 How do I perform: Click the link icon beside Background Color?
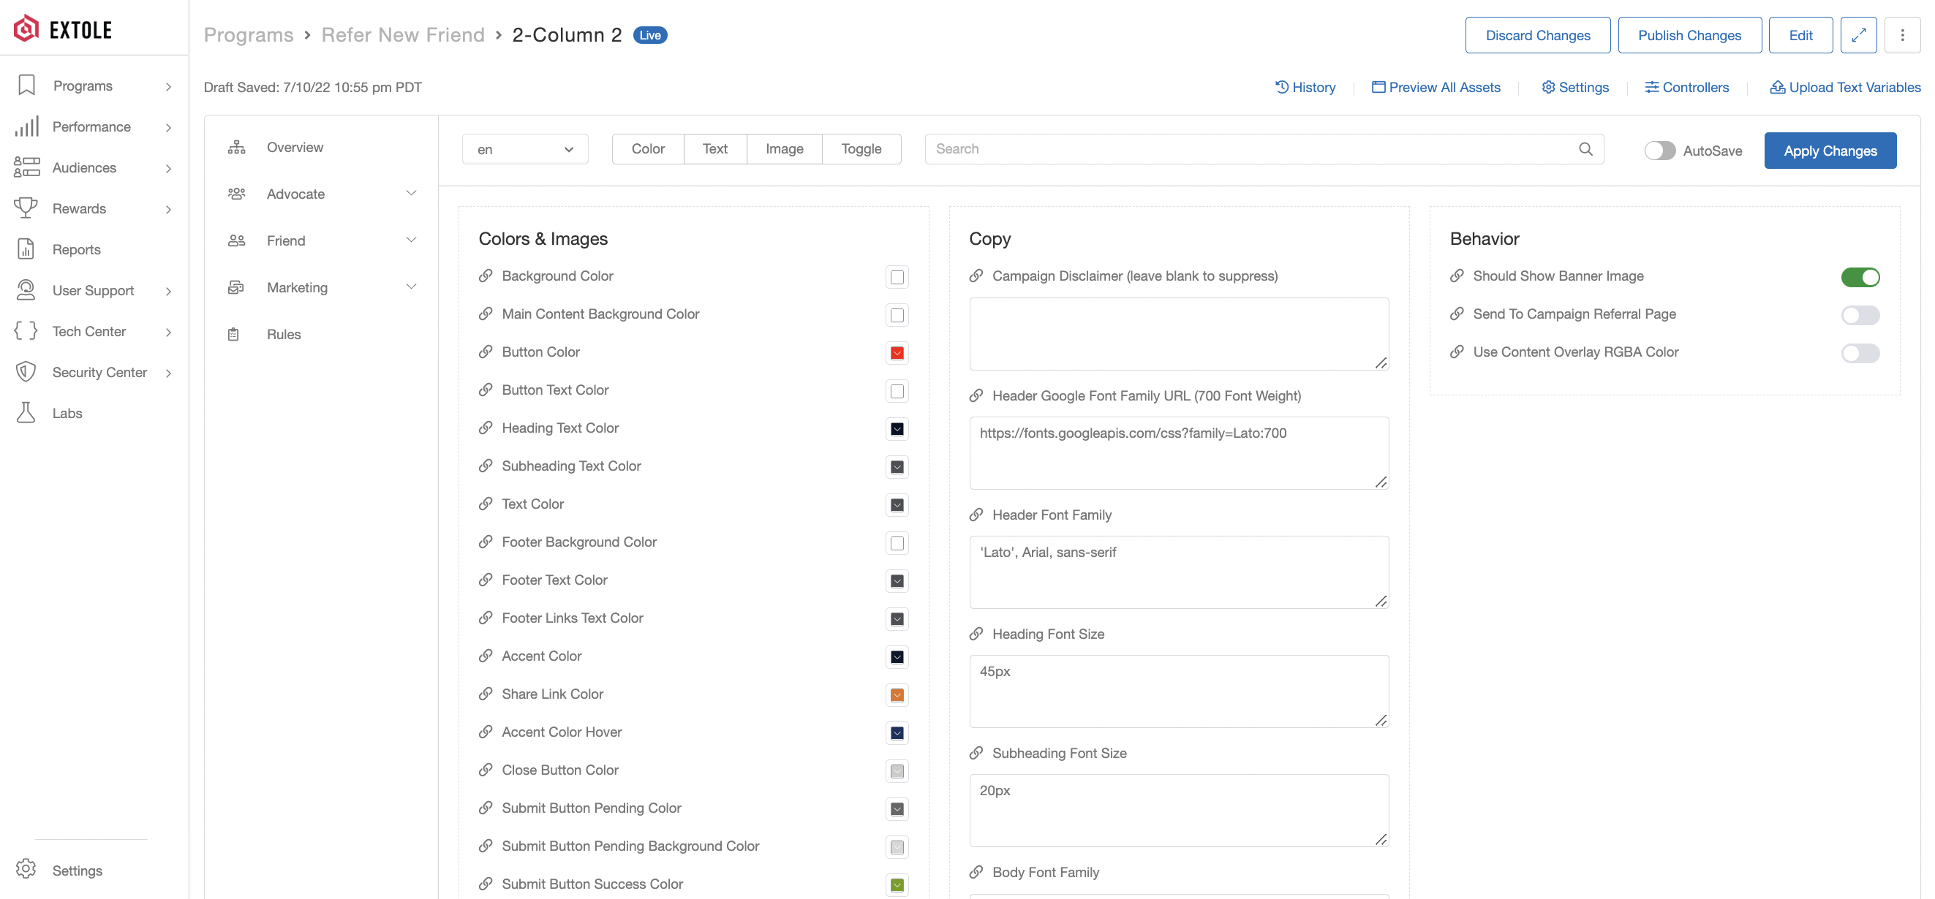point(486,276)
